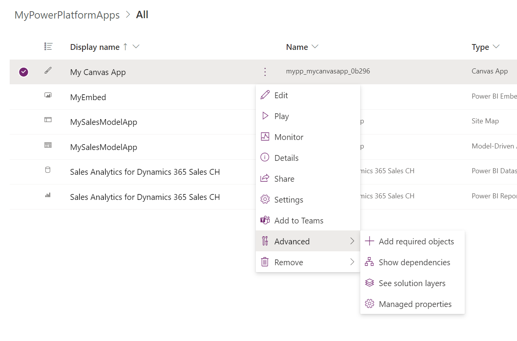Screen dimensions: 517x341
Task: Click the Details info icon
Action: point(265,158)
